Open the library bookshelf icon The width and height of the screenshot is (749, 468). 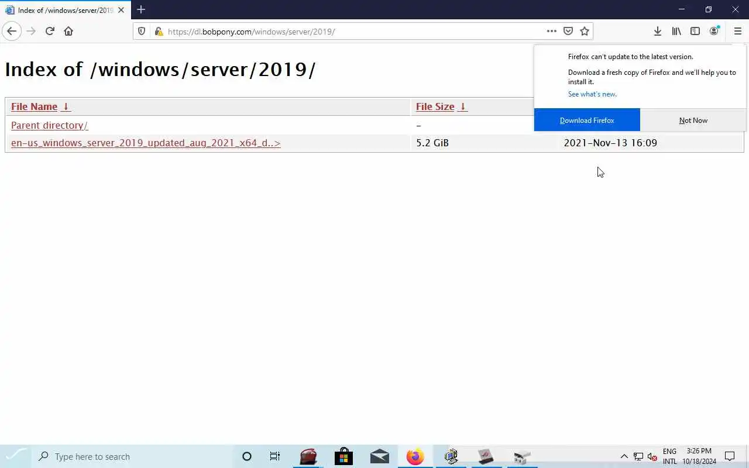coord(676,31)
